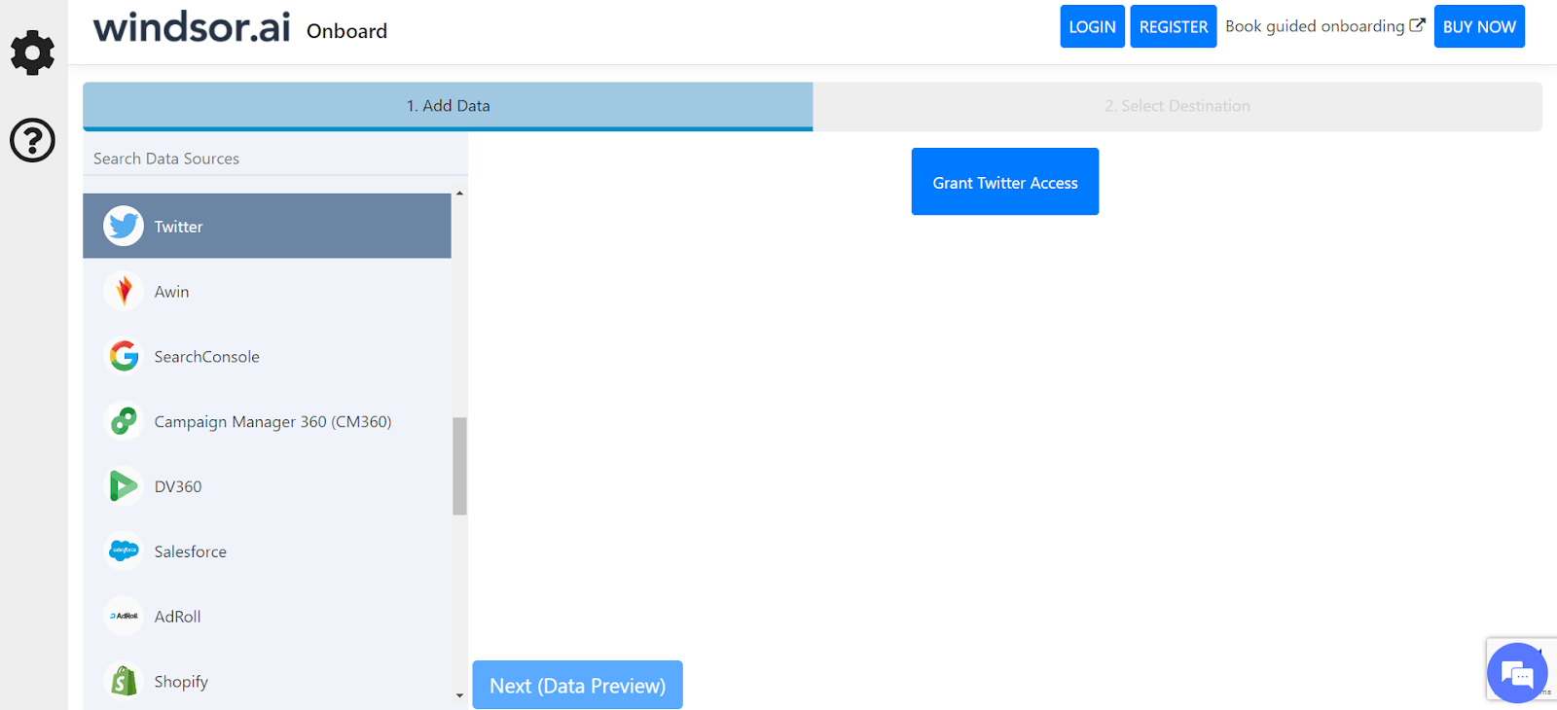Image resolution: width=1557 pixels, height=710 pixels.
Task: Click the Awin flame icon
Action: point(124,291)
